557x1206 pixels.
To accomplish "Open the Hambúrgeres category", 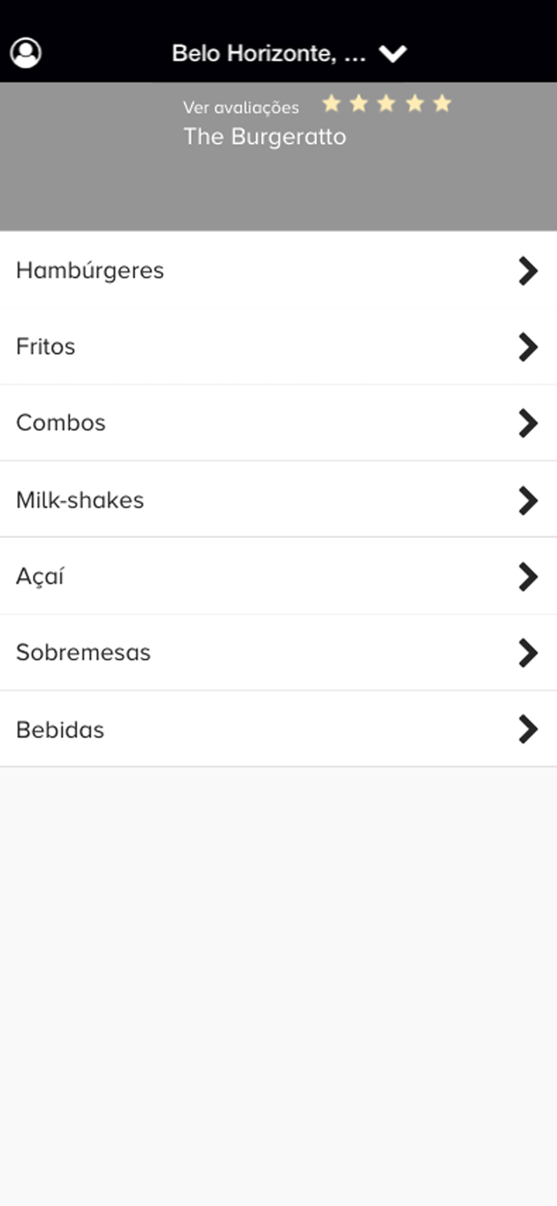I will (x=90, y=270).
